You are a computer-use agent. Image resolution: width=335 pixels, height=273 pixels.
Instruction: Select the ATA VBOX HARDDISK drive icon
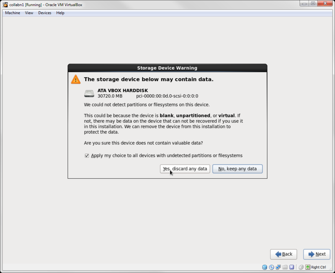[89, 93]
